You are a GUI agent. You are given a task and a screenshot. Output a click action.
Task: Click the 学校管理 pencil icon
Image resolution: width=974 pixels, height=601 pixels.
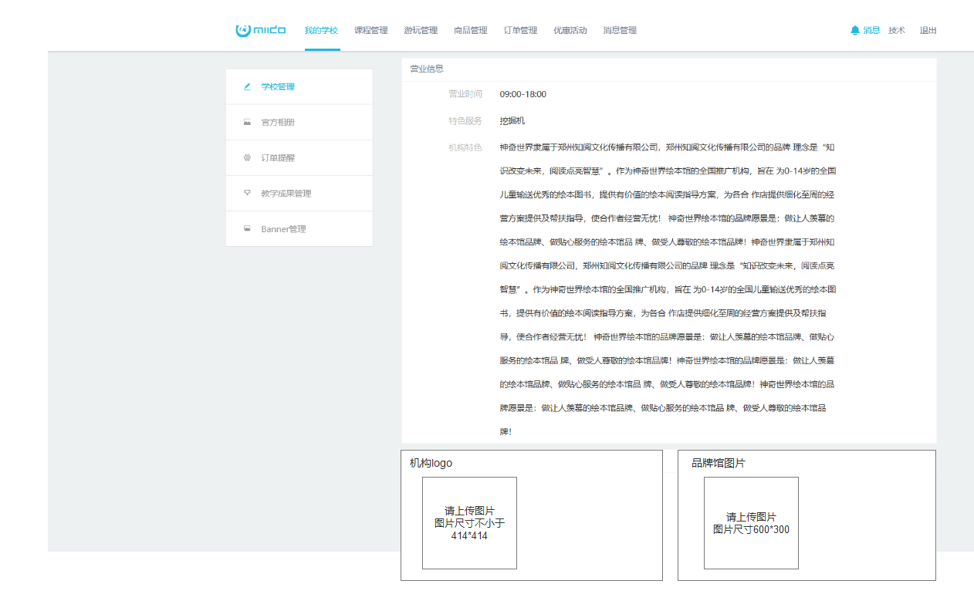pos(247,86)
